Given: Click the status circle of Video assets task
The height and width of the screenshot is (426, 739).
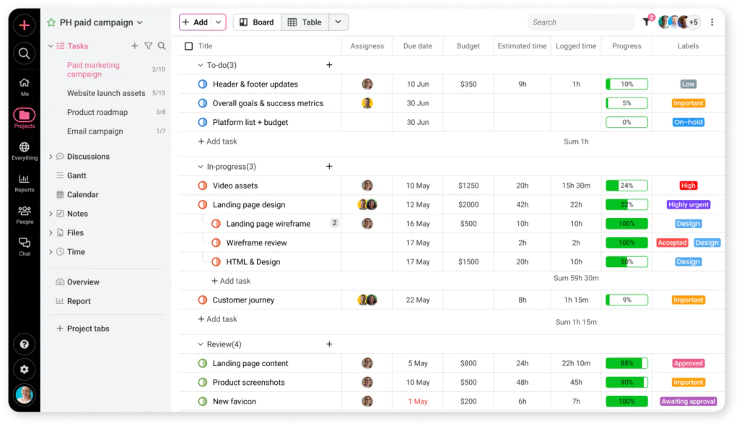Looking at the screenshot, I should 201,185.
